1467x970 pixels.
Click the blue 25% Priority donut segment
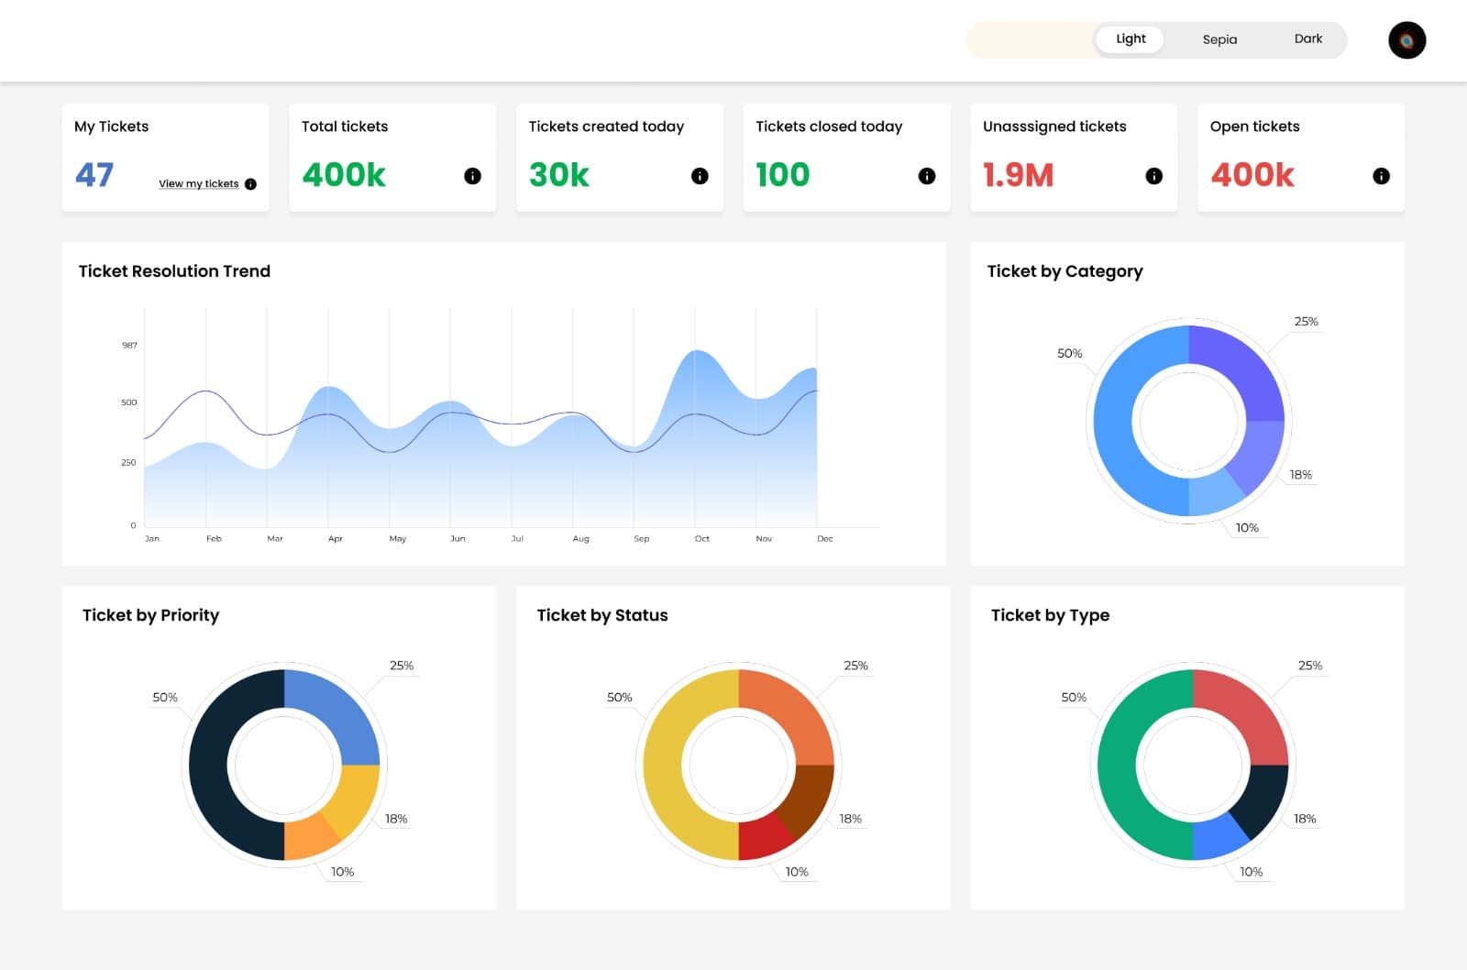(x=338, y=711)
